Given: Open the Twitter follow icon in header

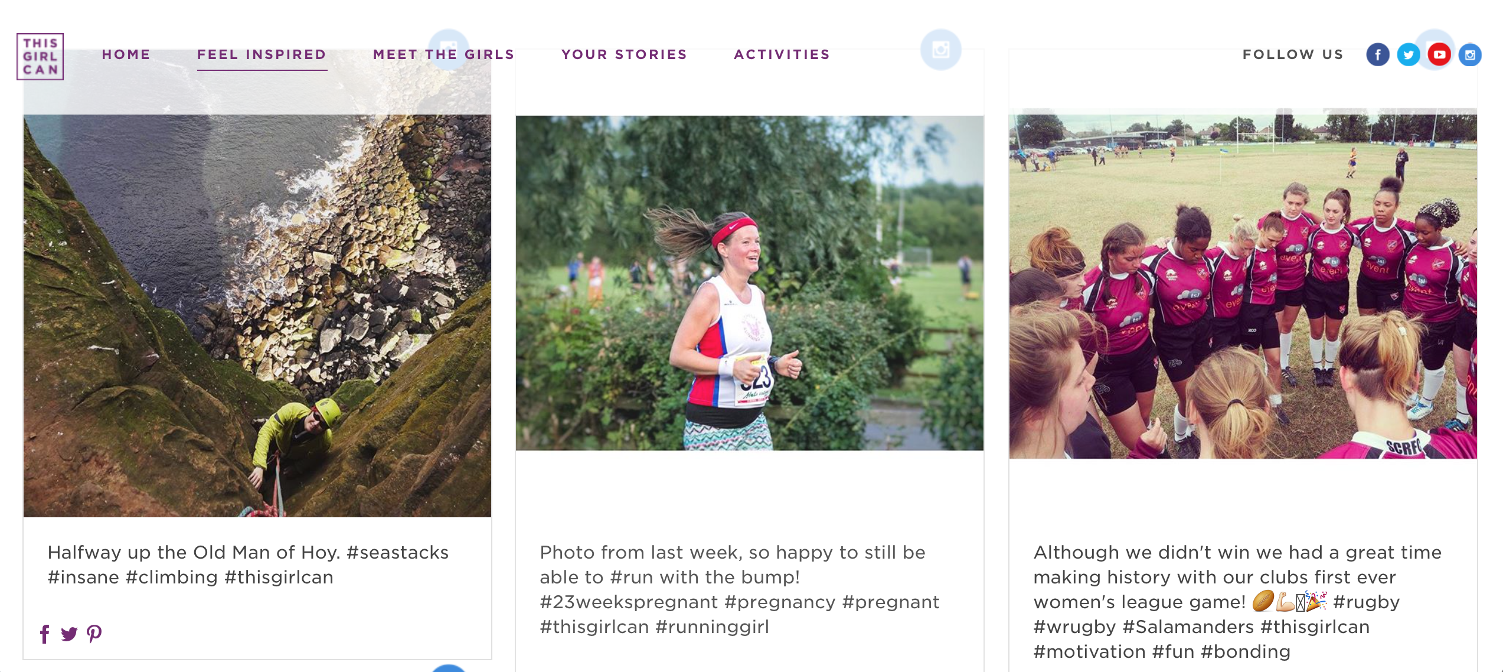Looking at the screenshot, I should pyautogui.click(x=1408, y=55).
